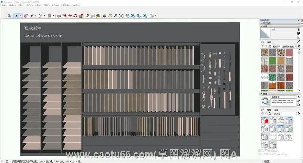The image size is (303, 163).
Task: Show secondary selection pane in styles panel
Action: 298,97
